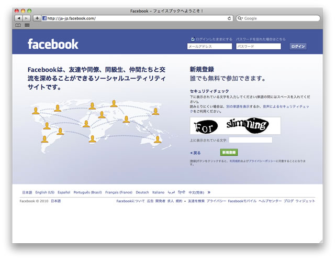Click the For slimming captcha image
Image resolution: width=335 pixels, height=260 pixels.
235,126
